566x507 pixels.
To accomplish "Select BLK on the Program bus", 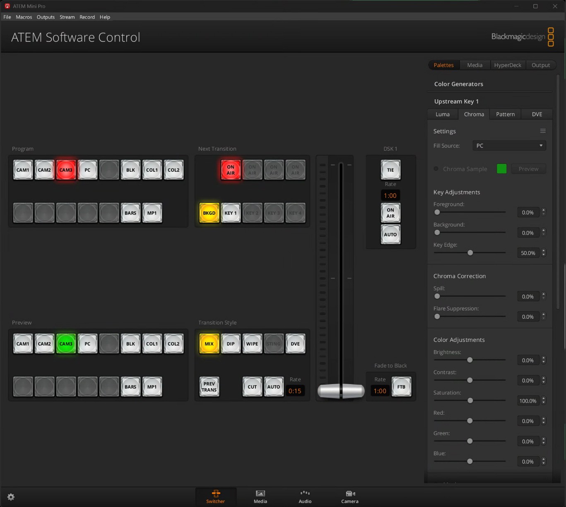I will click(130, 170).
